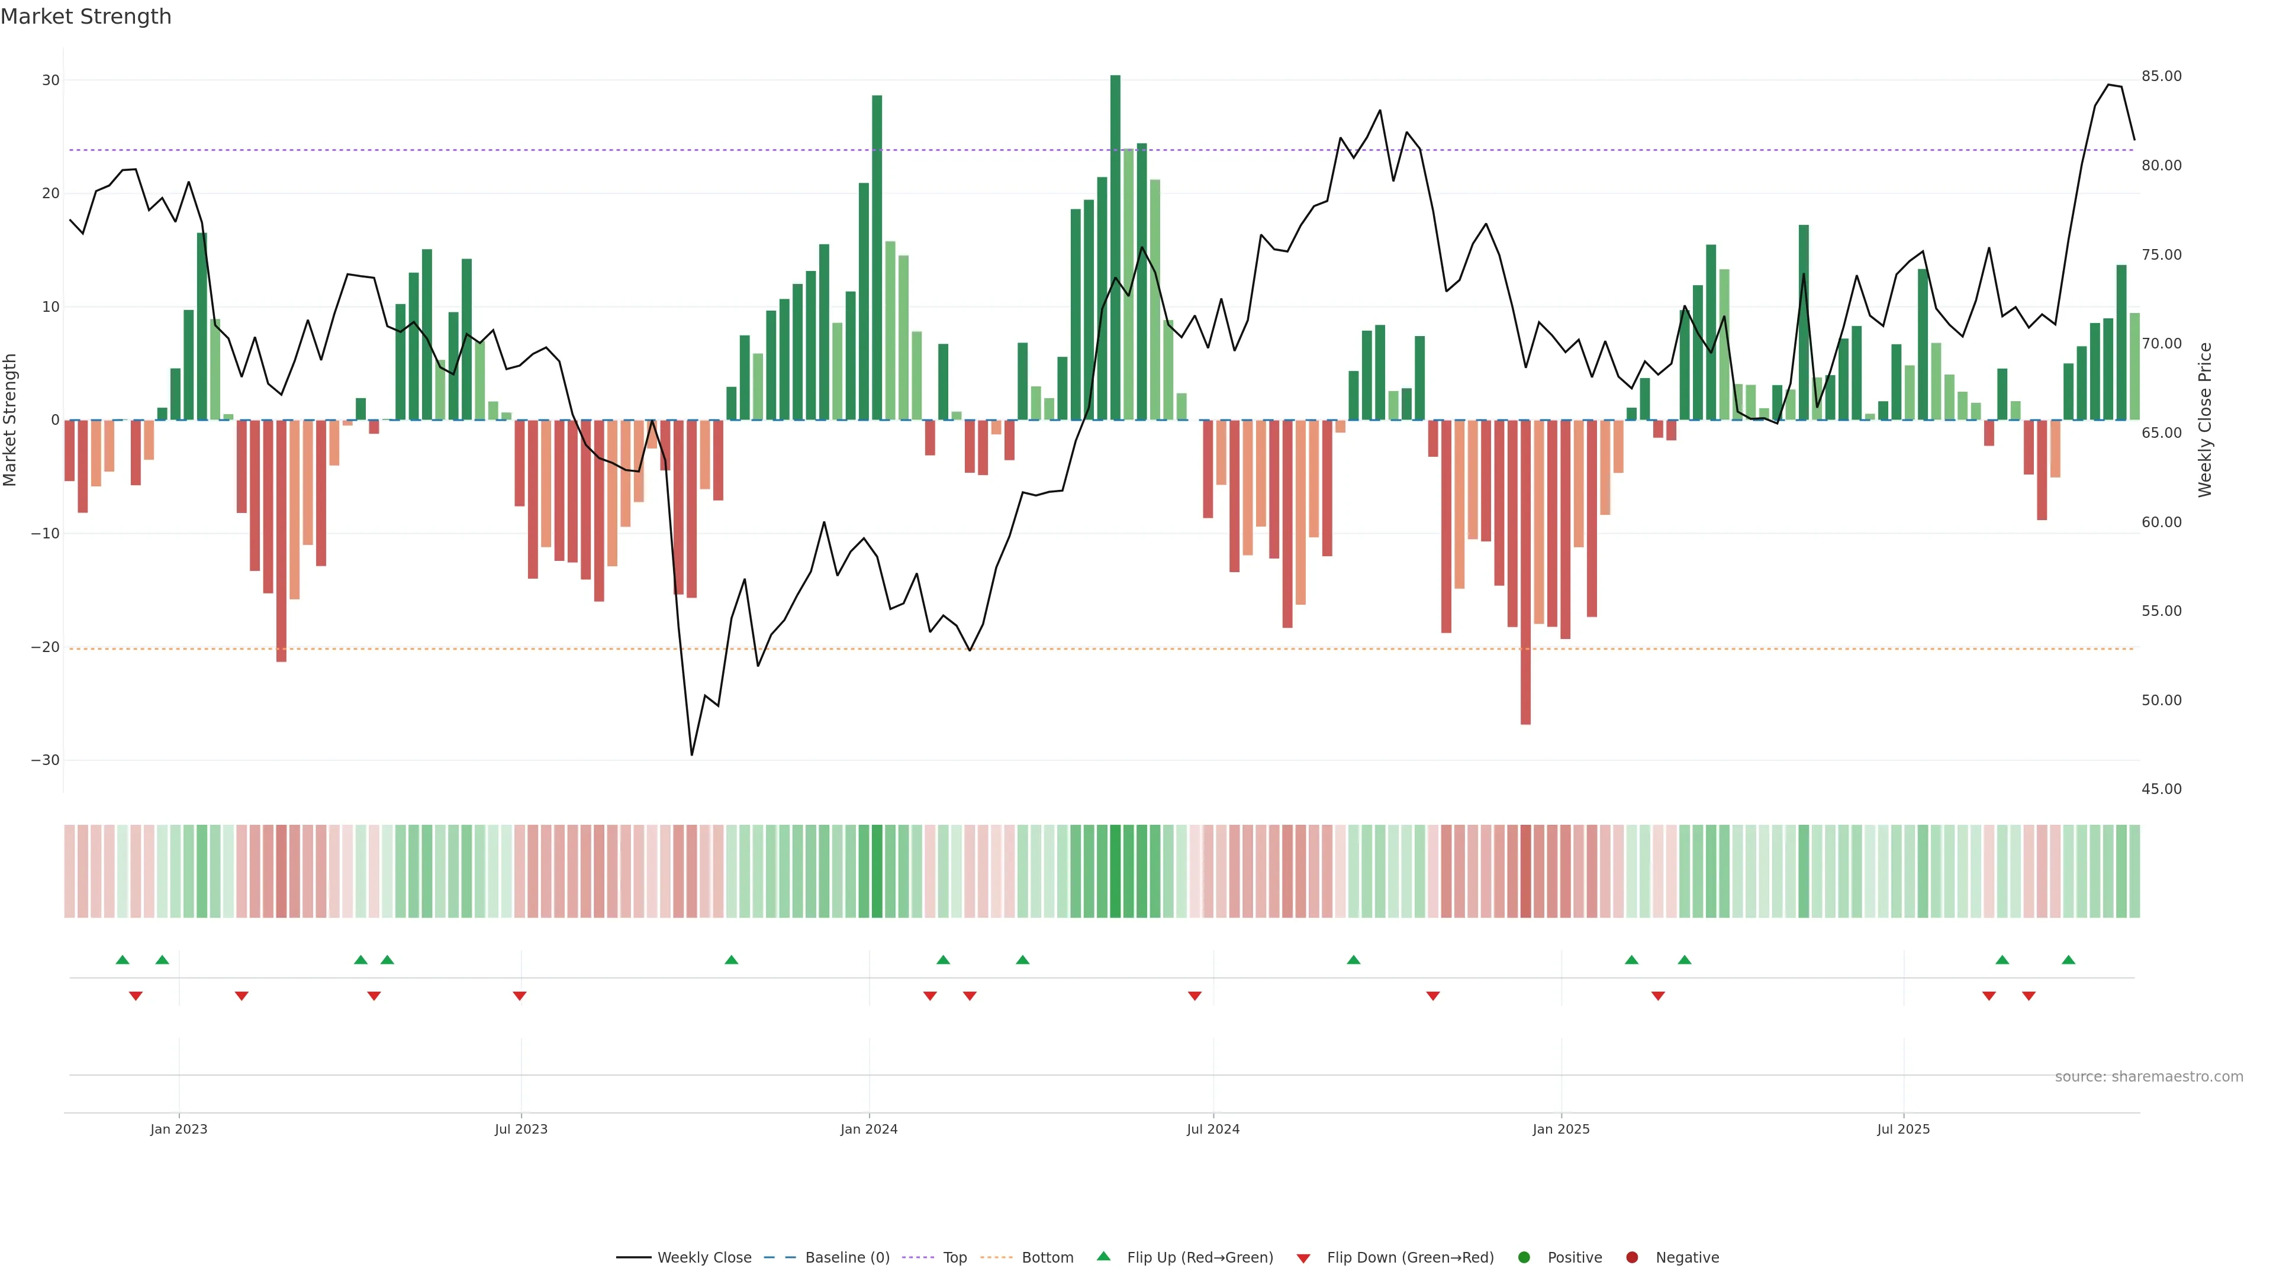This screenshot has height=1278, width=2273.
Task: Click the Flip Down red triangle legend icon
Action: click(1302, 1258)
